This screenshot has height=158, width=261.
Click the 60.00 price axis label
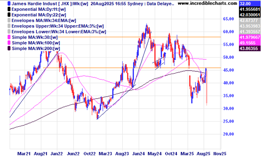228,32
